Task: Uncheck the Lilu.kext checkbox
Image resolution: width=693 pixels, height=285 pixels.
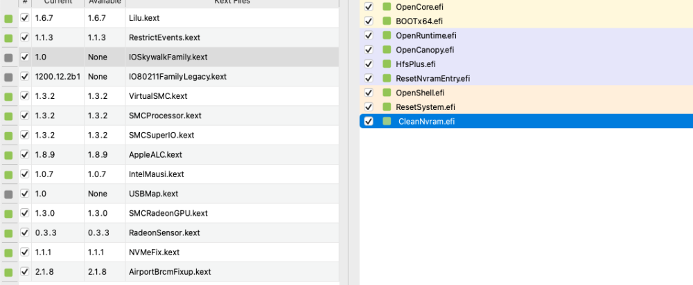Action: pyautogui.click(x=25, y=18)
